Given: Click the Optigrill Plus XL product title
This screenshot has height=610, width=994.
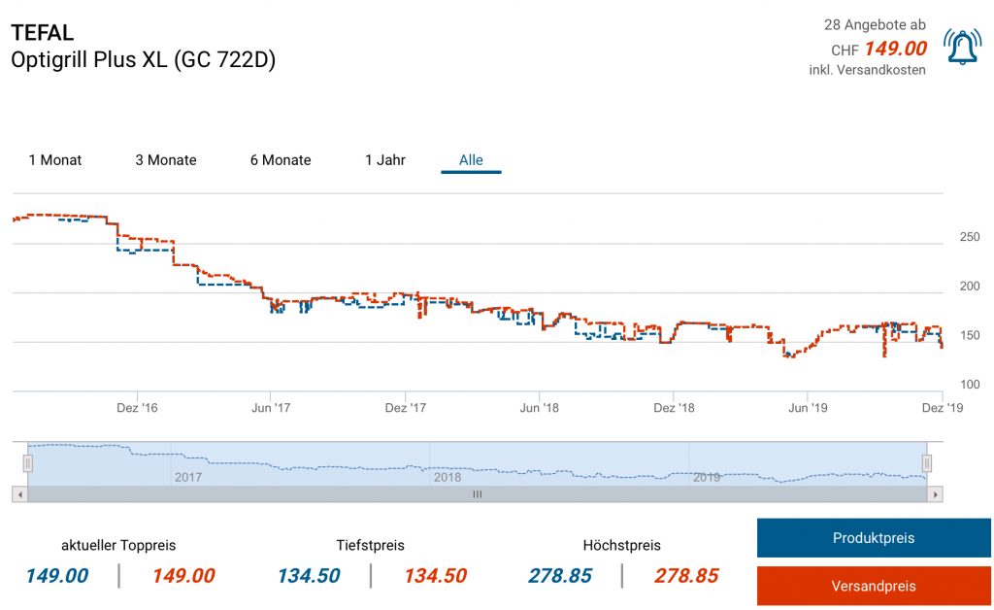Looking at the screenshot, I should coord(143,59).
